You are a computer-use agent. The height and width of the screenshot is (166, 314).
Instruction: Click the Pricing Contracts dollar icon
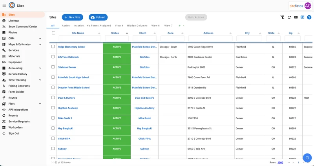click(4, 86)
